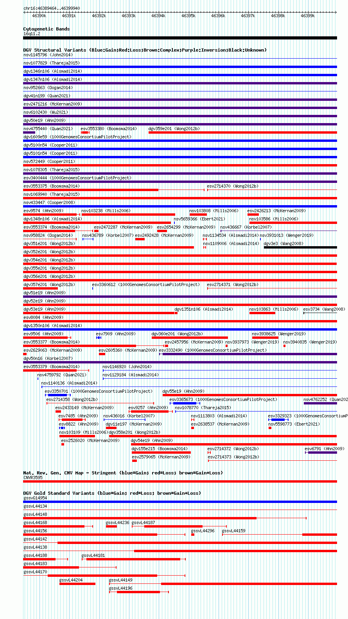Open the dgv50e19 (Ahn2009) label
Viewport: 348px width, 619px height.
tap(44, 120)
